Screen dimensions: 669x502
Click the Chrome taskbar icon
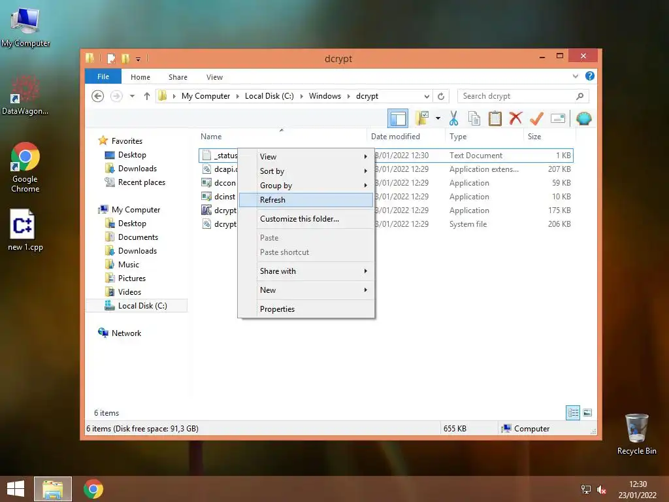point(93,489)
